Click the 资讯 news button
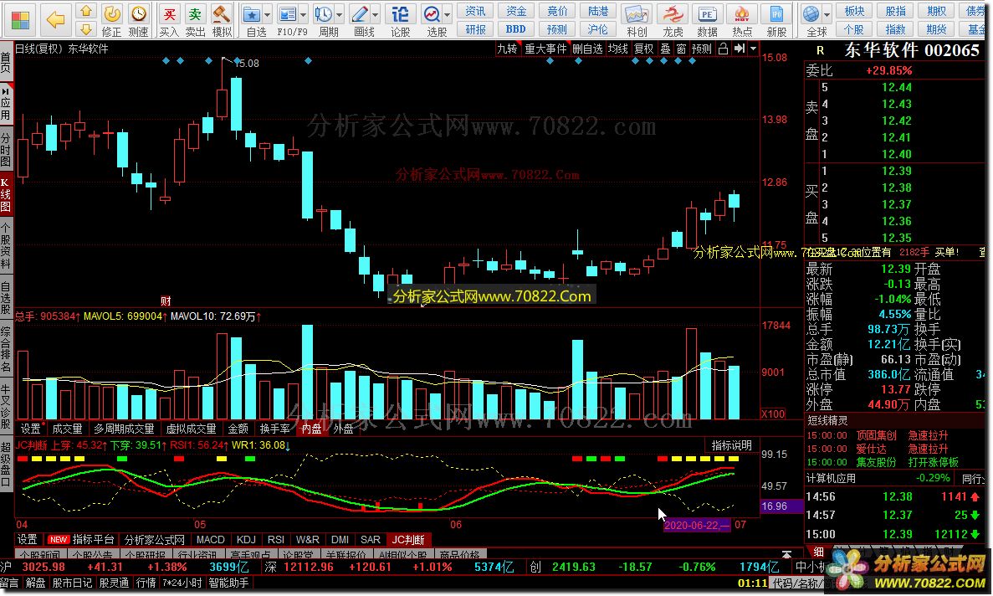 pos(476,12)
